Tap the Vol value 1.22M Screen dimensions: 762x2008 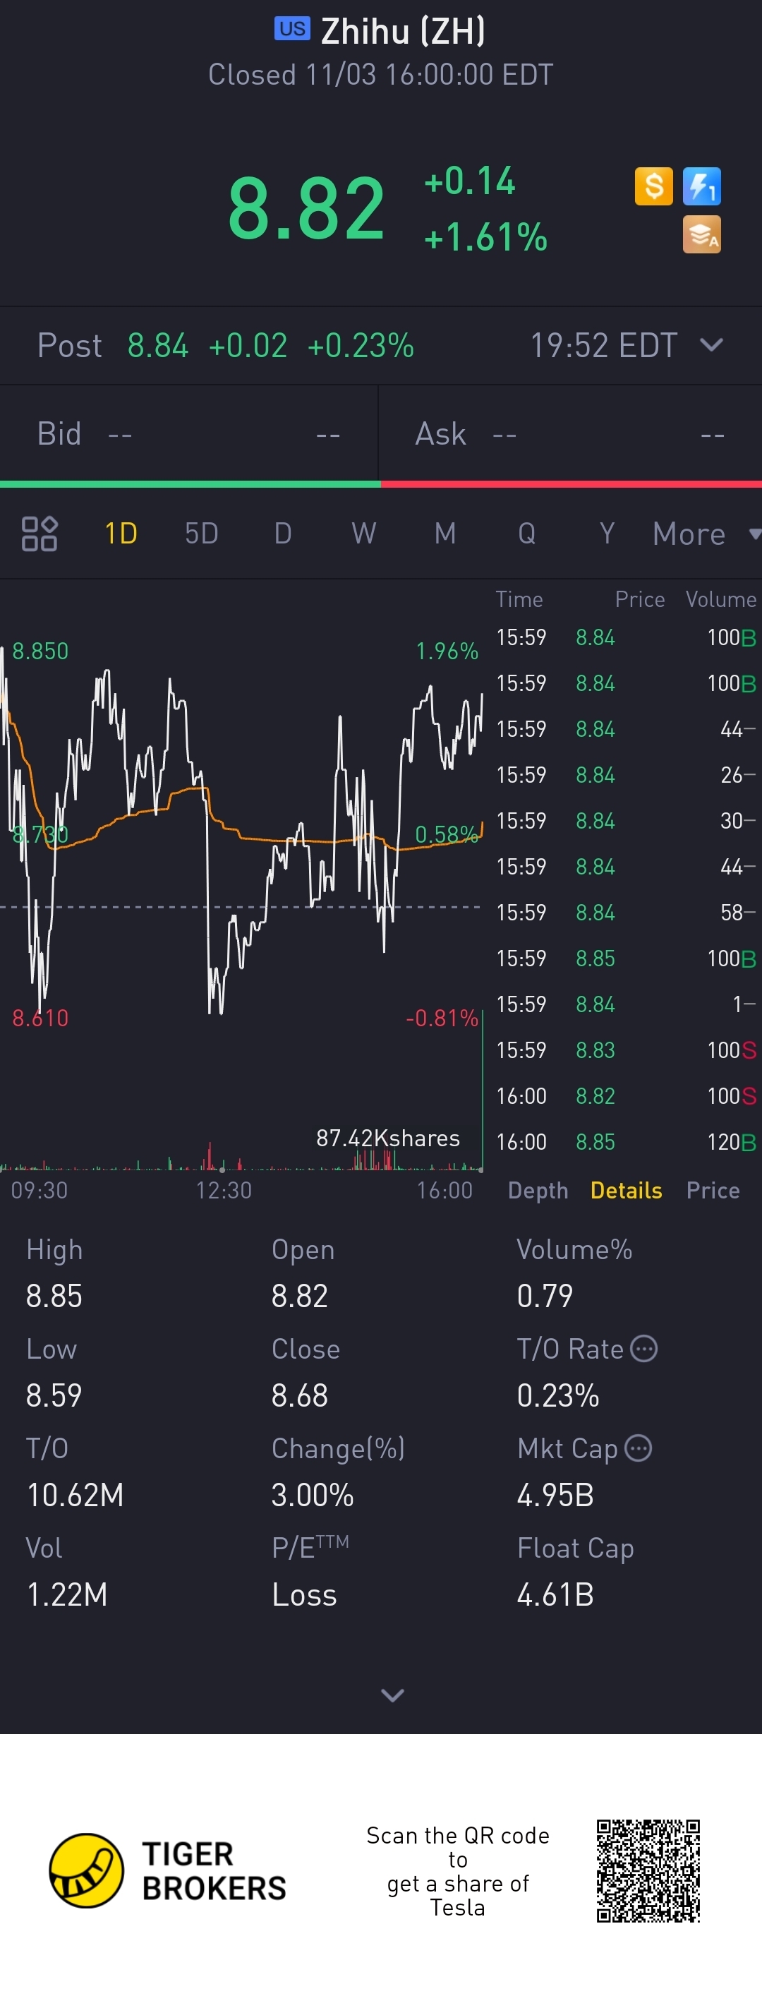[67, 1595]
